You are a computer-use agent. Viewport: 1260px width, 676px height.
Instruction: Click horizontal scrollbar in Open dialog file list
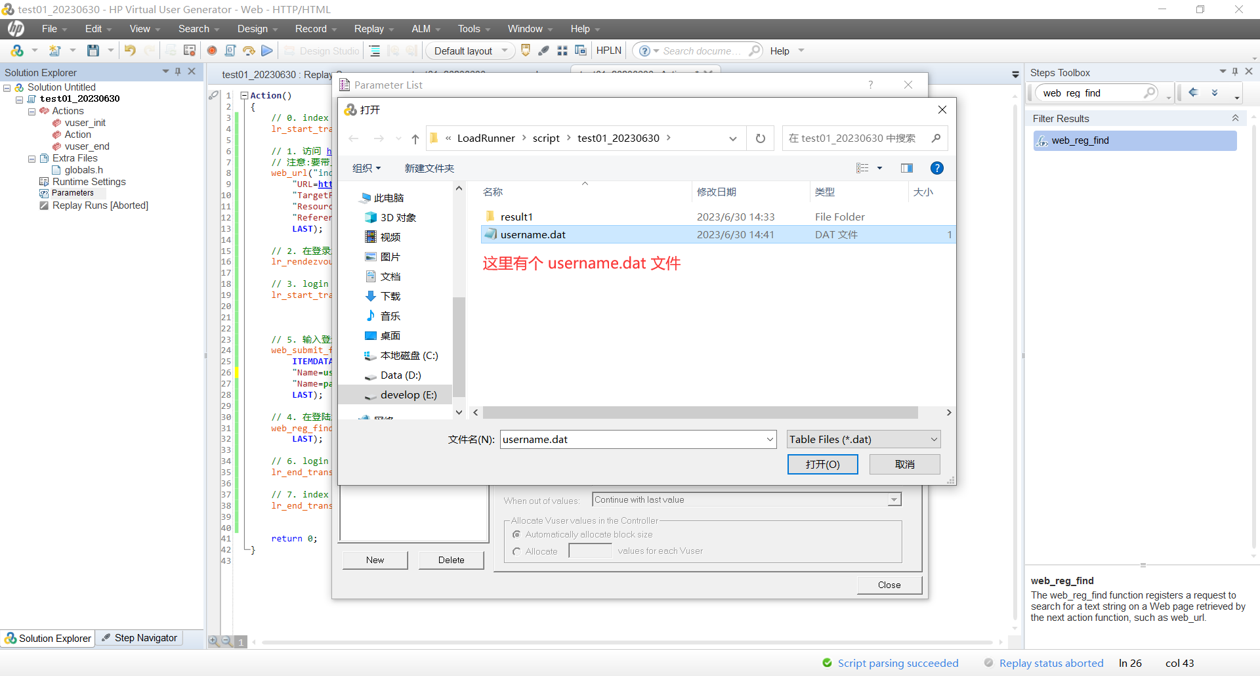click(x=700, y=412)
